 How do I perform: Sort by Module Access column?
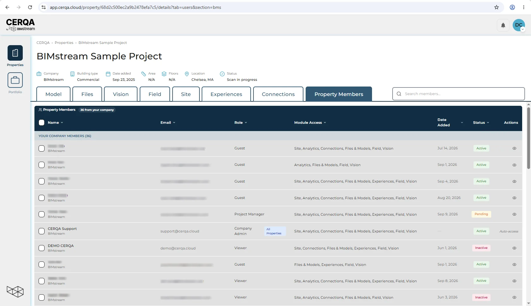tap(310, 123)
